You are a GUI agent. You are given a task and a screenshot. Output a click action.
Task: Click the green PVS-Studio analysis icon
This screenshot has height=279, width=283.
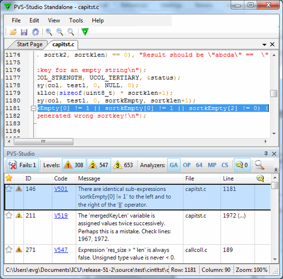[x=85, y=32]
